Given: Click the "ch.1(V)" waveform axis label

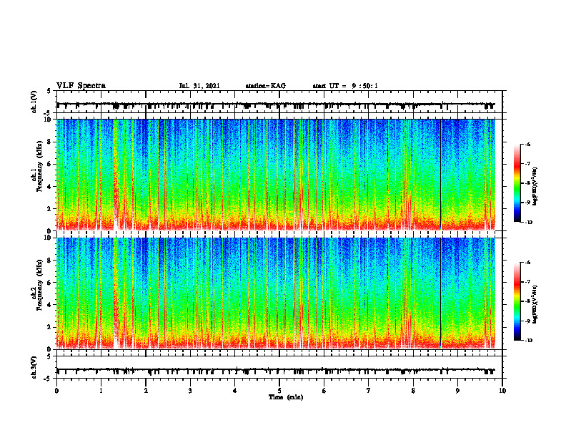Looking at the screenshot, I should tap(34, 102).
